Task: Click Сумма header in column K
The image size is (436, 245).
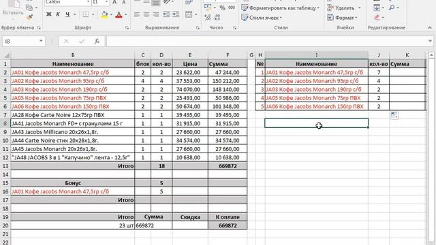Action: [x=407, y=64]
